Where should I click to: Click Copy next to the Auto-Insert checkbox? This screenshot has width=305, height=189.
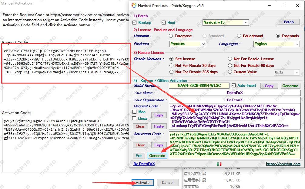point(269,86)
